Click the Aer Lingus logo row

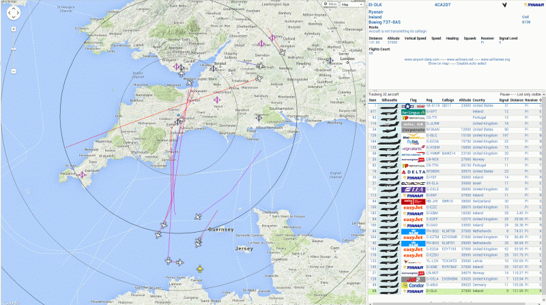(413, 112)
